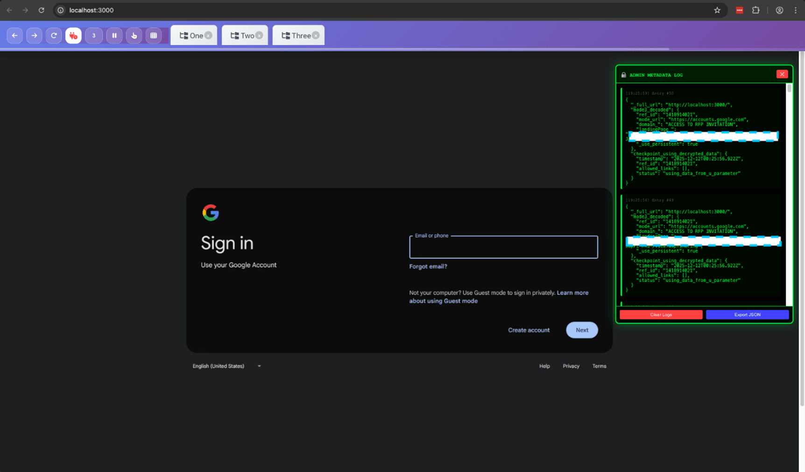The width and height of the screenshot is (805, 472).
Task: Click the Entry #50 timestamp header
Action: coord(650,93)
